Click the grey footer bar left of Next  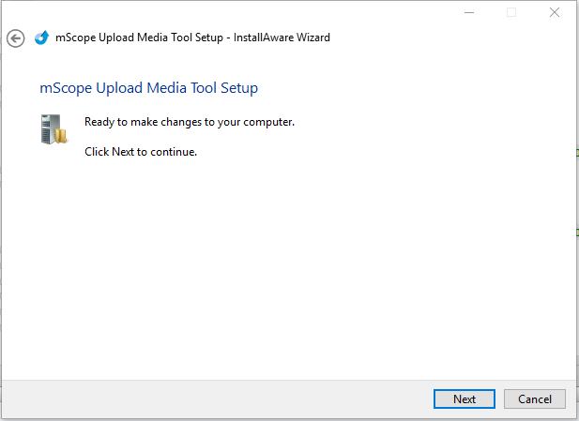tap(216, 398)
